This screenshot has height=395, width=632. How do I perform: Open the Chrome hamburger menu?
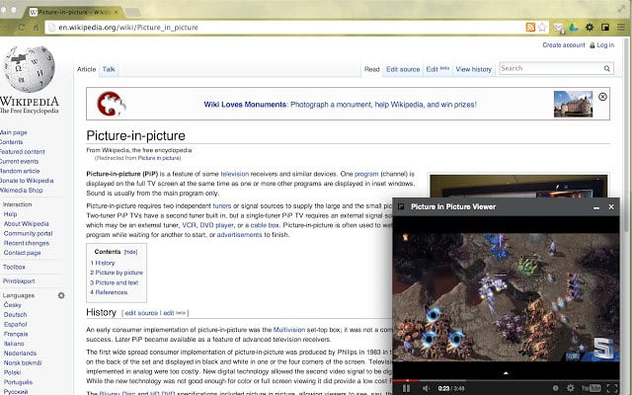pos(620,28)
